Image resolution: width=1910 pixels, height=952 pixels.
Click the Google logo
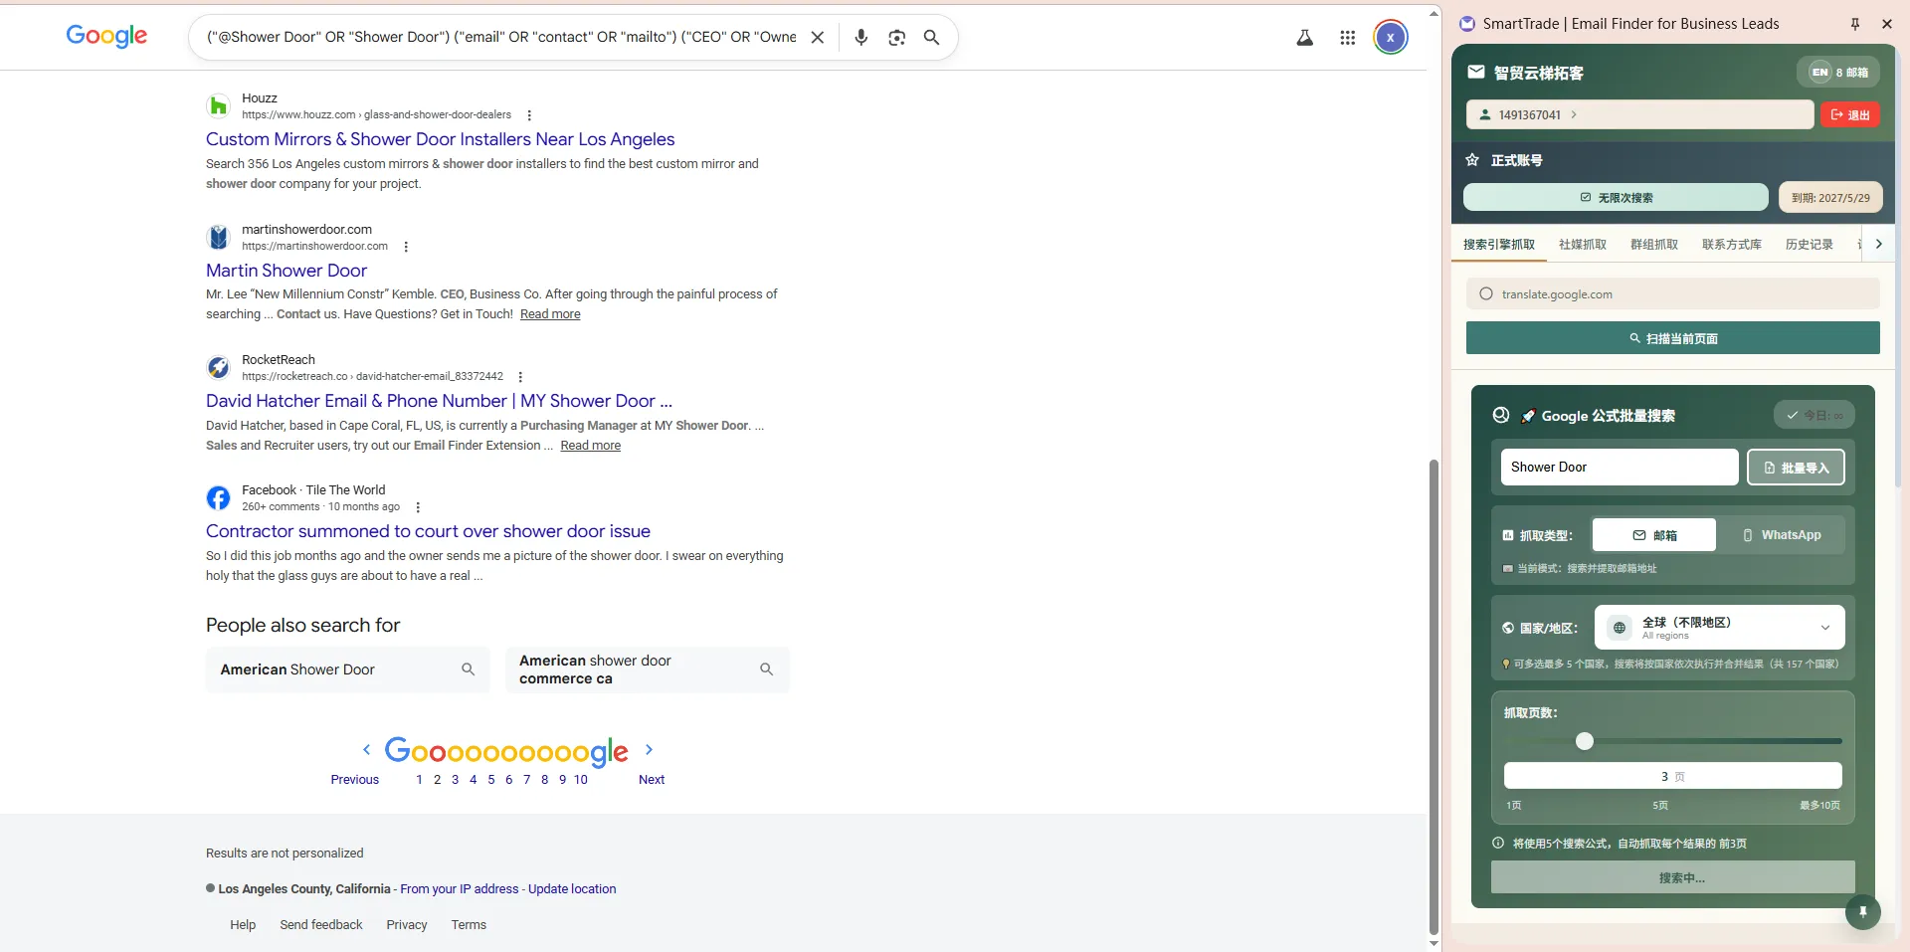[x=106, y=36]
